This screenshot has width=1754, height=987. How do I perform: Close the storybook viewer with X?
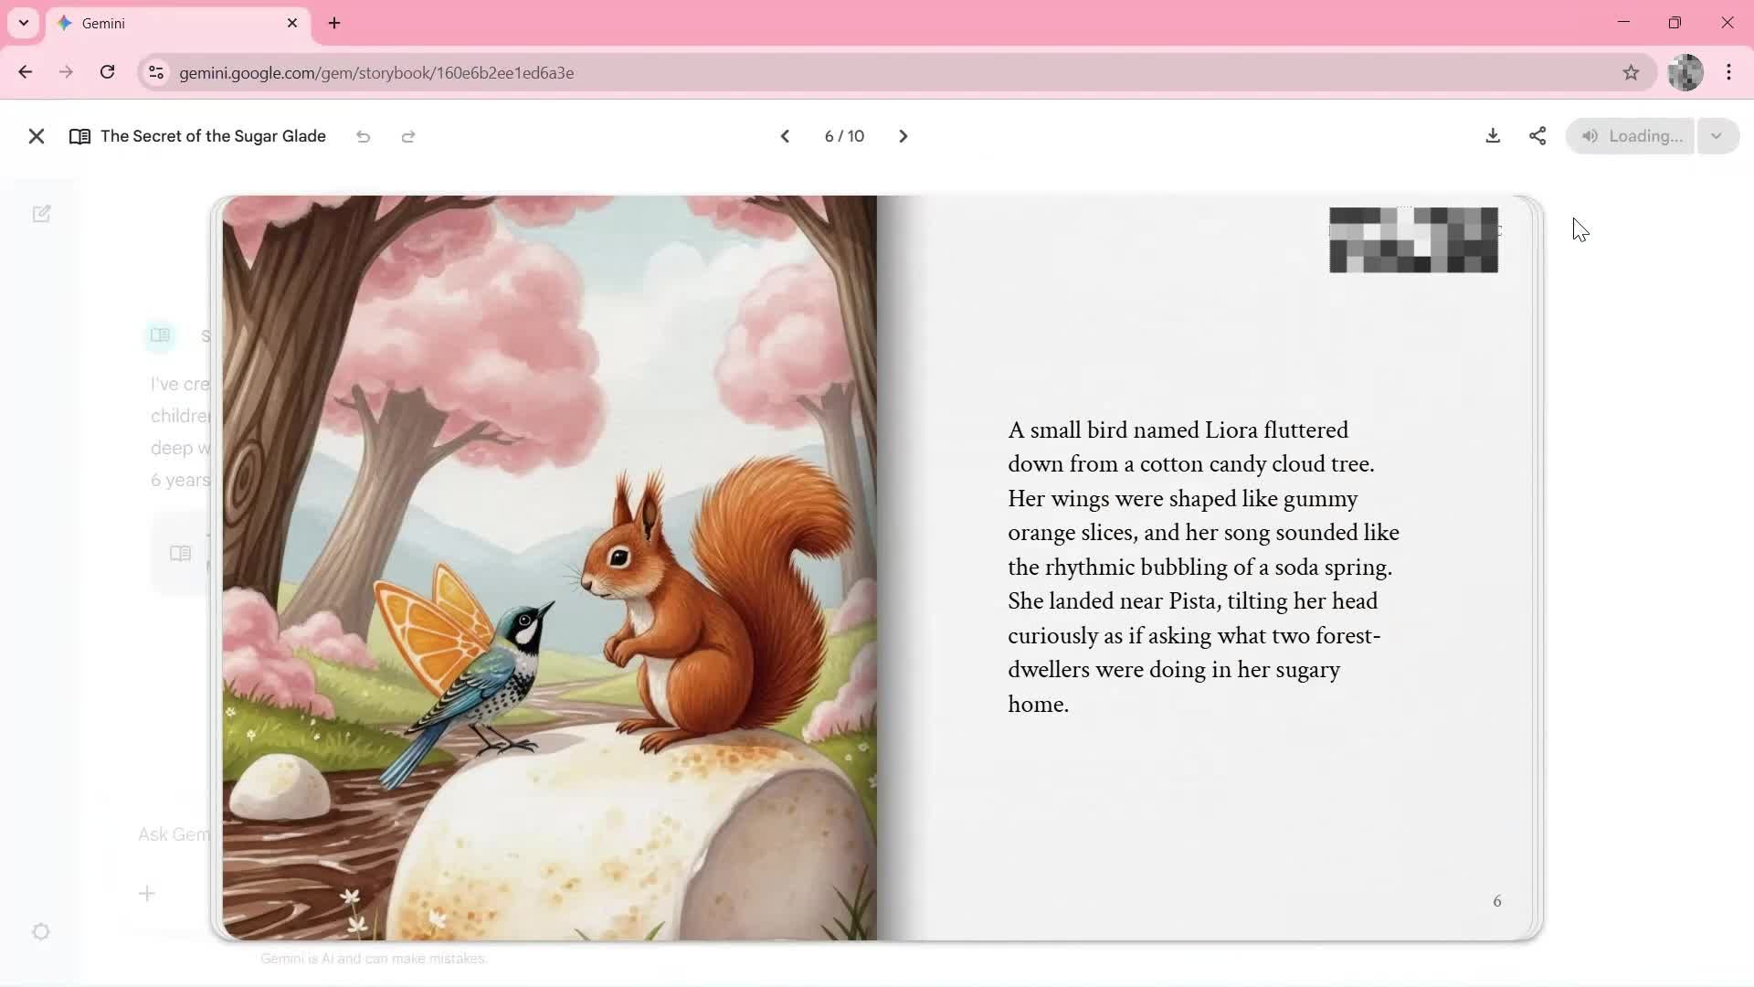pos(37,136)
